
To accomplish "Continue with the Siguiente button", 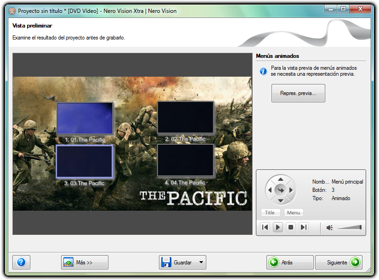I will pyautogui.click(x=339, y=262).
